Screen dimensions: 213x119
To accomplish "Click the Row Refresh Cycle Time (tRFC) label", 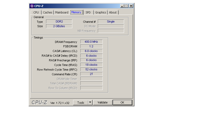I will (x=57, y=70).
